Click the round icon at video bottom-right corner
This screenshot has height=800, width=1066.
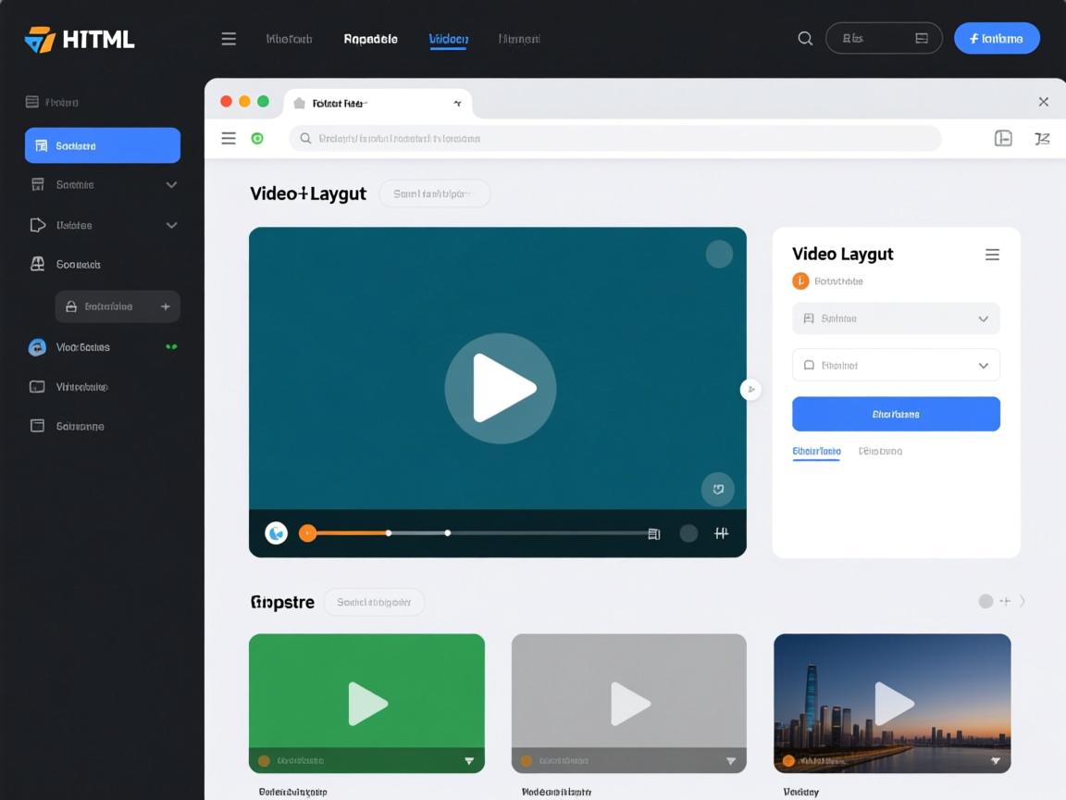[x=717, y=488]
